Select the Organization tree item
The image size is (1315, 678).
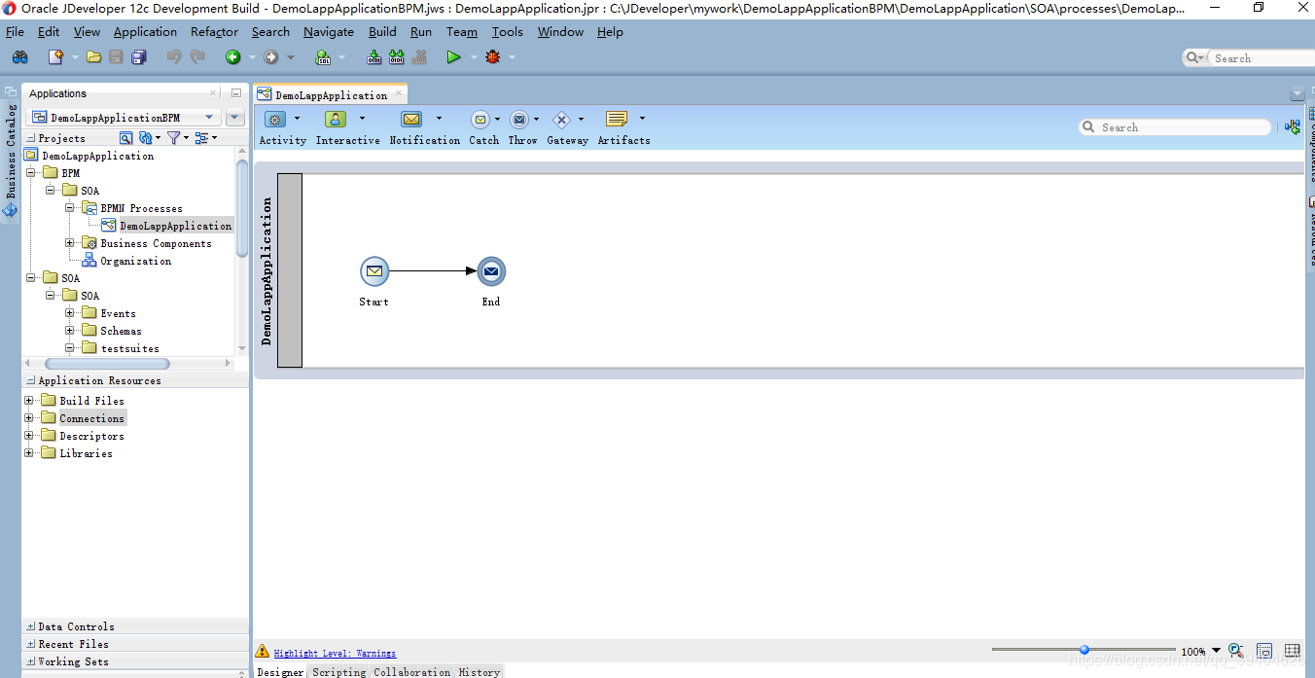click(x=135, y=261)
